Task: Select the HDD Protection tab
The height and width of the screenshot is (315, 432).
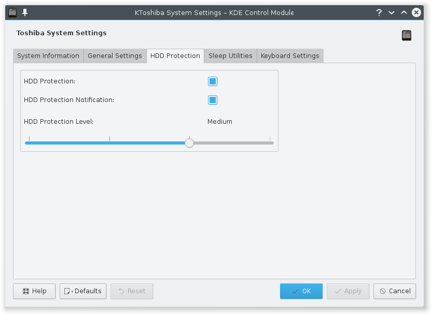Action: point(175,56)
